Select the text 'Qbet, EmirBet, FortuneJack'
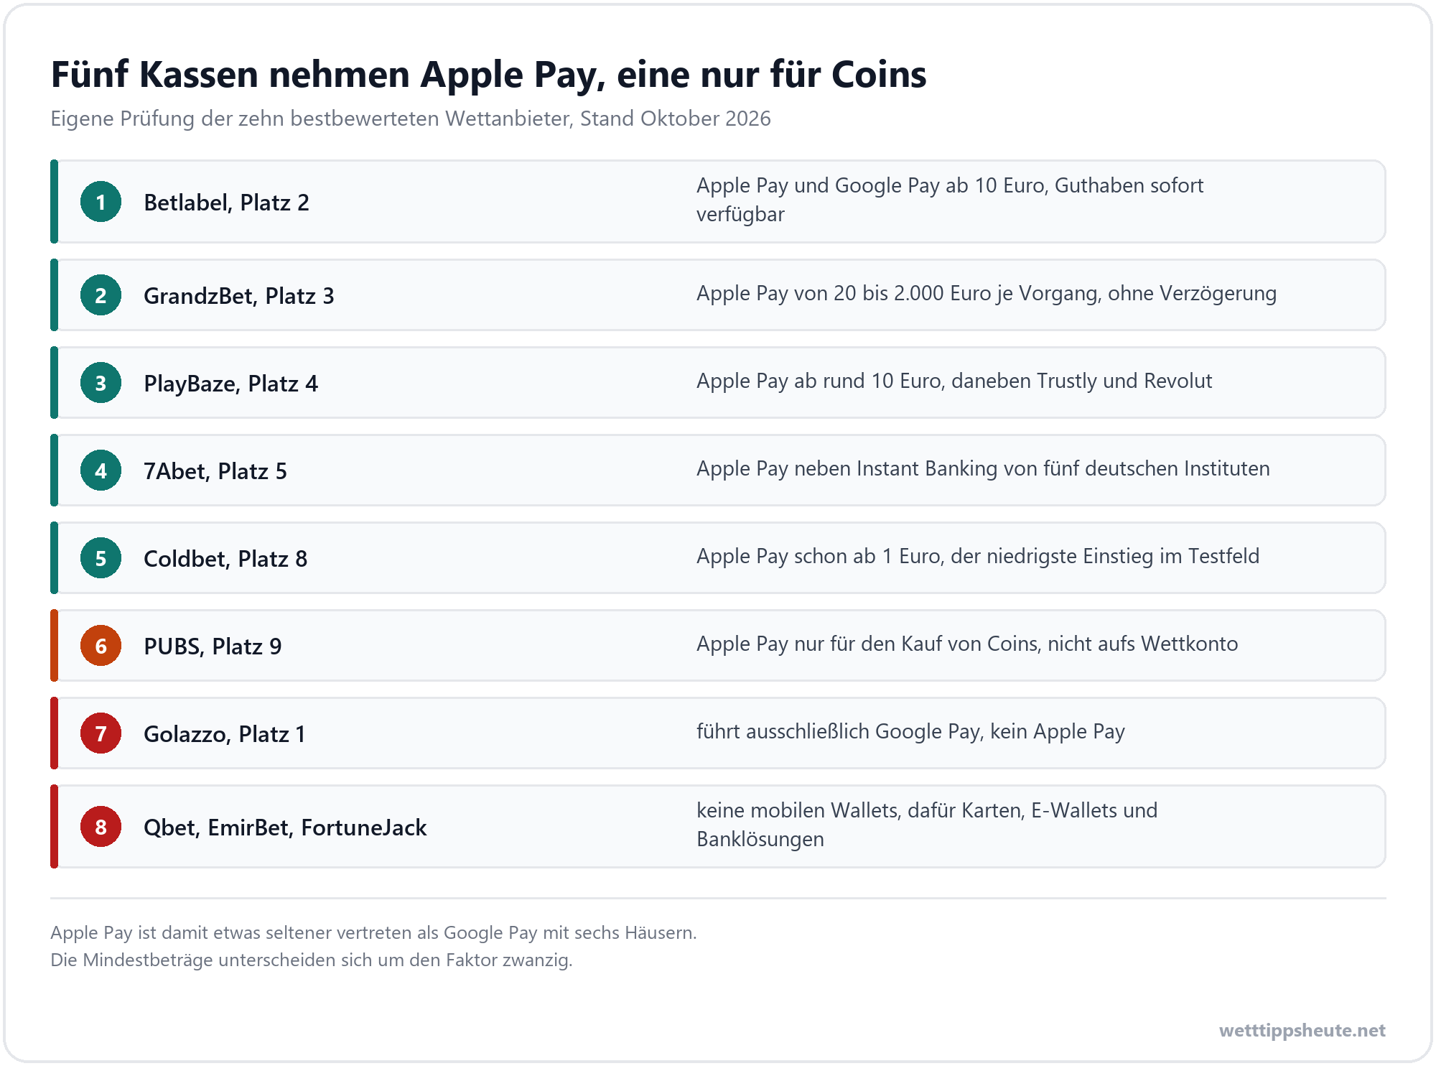The width and height of the screenshot is (1436, 1066). click(x=285, y=828)
